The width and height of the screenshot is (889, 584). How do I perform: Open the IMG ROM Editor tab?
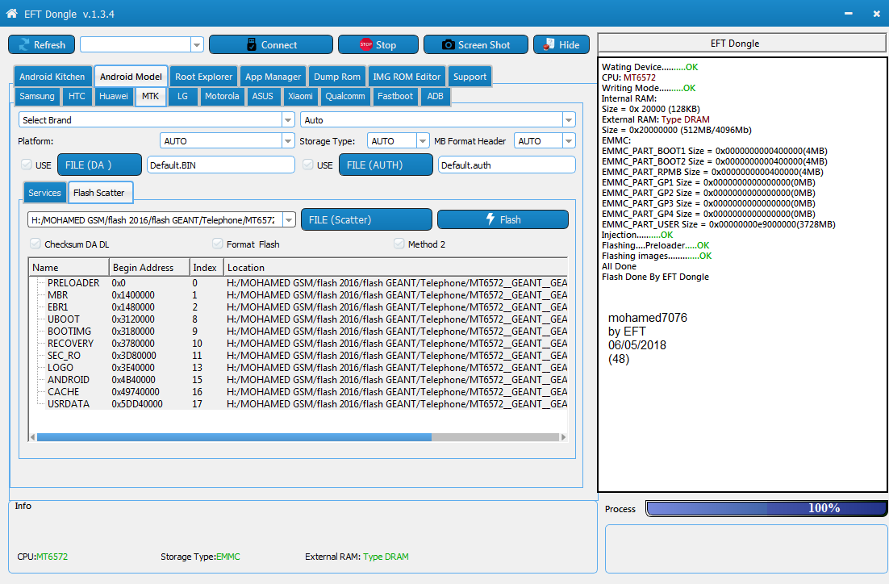[407, 77]
